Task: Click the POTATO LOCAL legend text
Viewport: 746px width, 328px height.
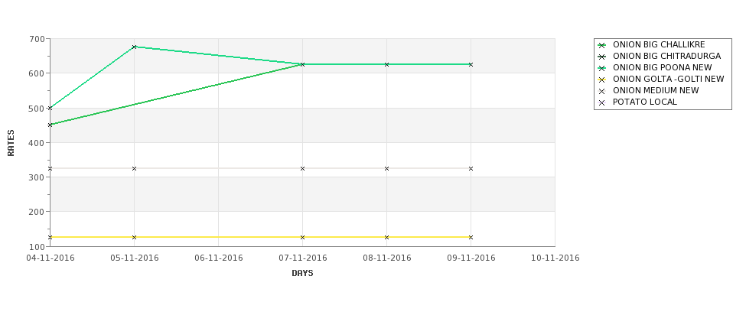Action: pos(645,102)
